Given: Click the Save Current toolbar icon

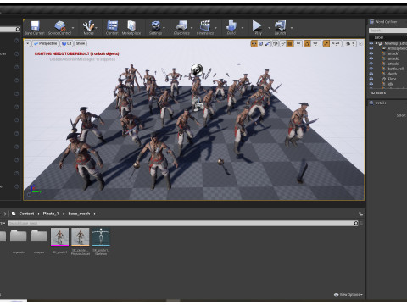Looking at the screenshot, I should 35,25.
